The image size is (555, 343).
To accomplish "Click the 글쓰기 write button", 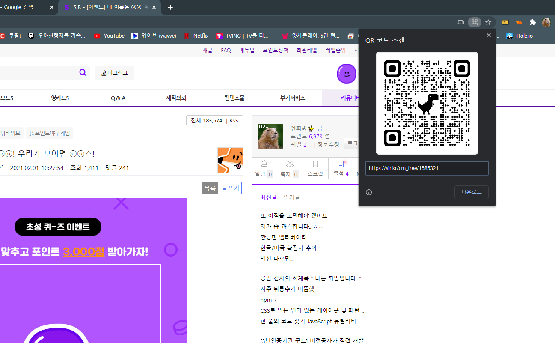I will tap(231, 188).
